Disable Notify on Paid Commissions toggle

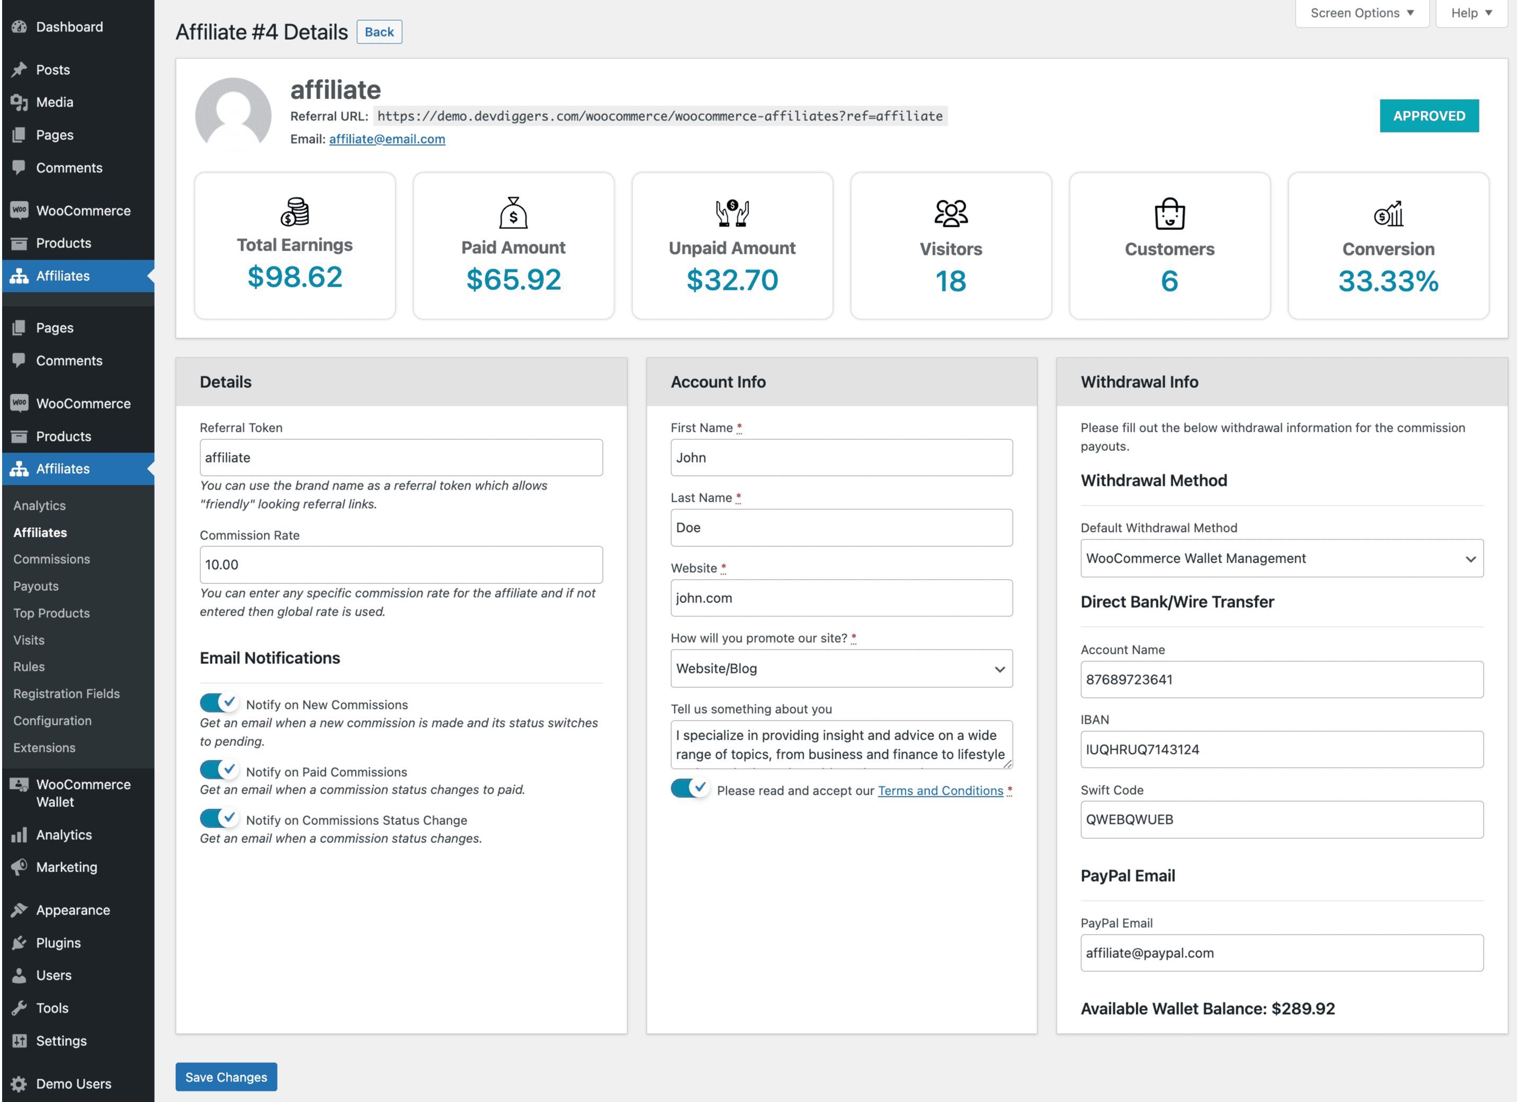point(219,769)
